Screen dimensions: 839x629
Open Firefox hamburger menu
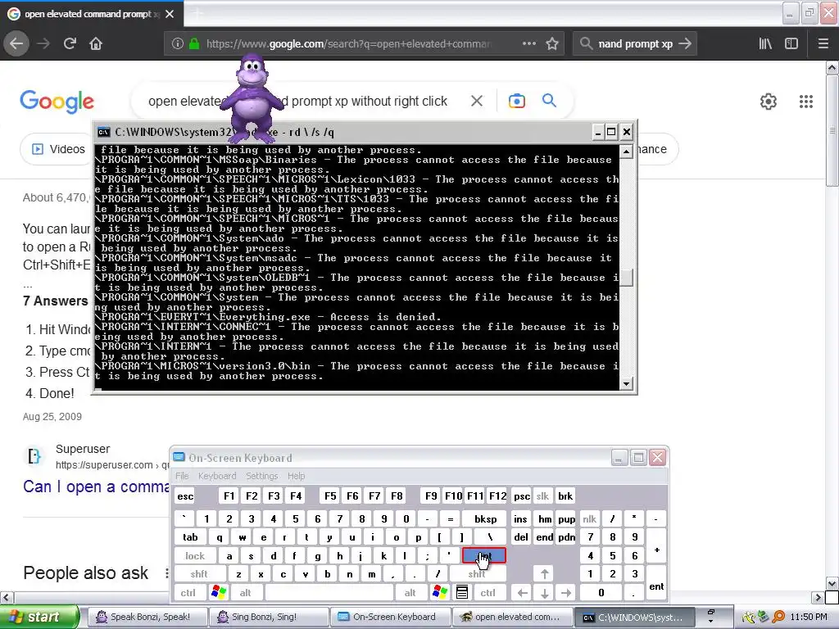(823, 43)
